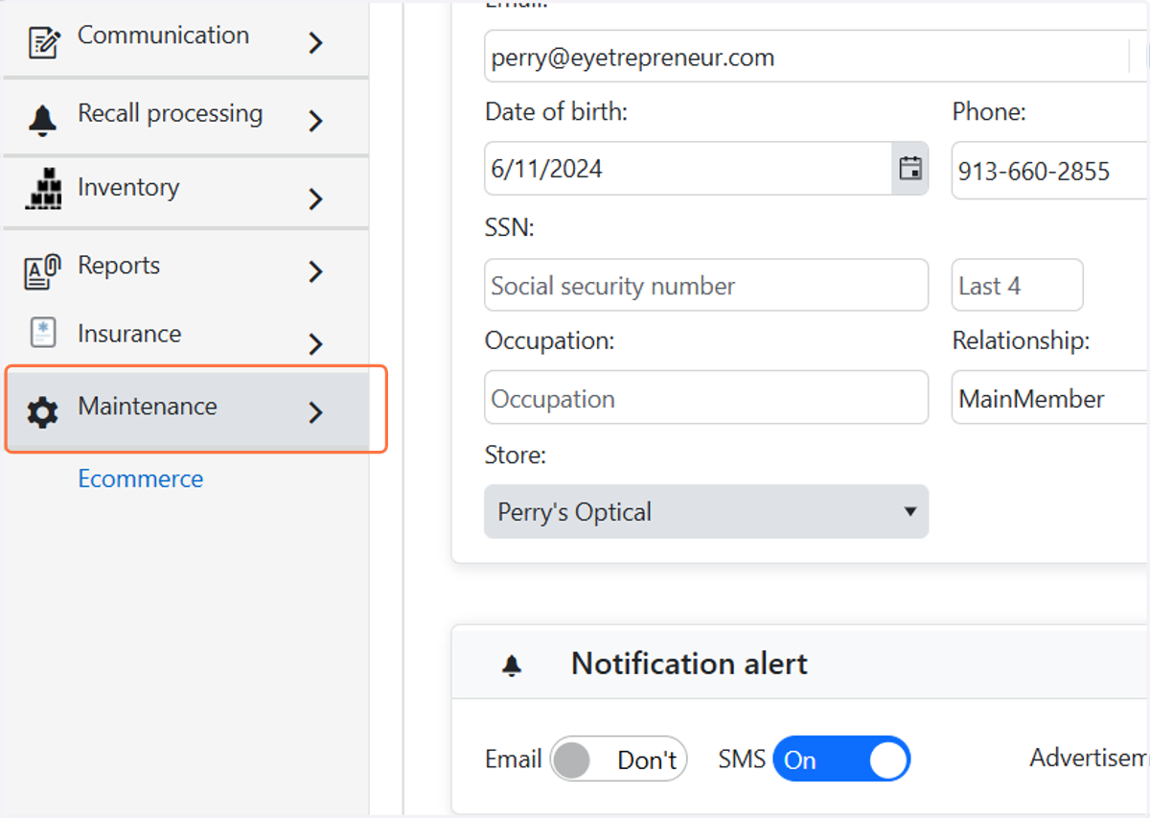
Task: Click the Social security number field
Action: tap(706, 285)
